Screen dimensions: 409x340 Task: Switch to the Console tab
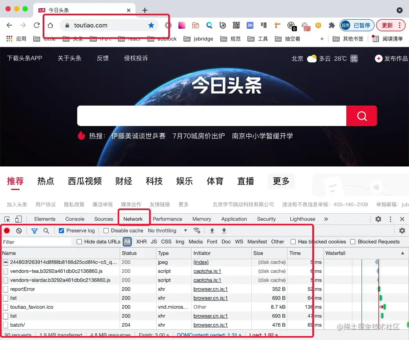pos(75,219)
